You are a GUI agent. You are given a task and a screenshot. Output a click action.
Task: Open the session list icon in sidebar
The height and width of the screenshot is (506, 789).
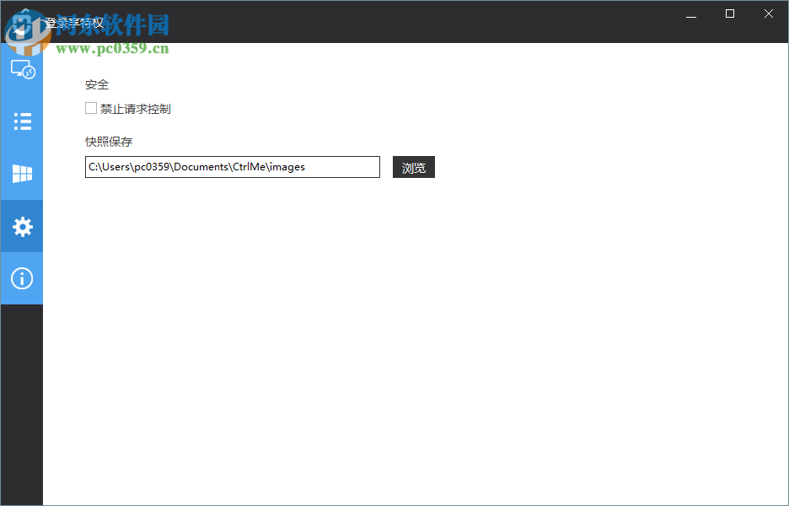(x=21, y=121)
